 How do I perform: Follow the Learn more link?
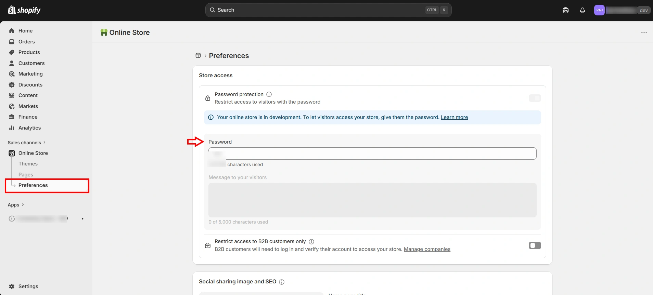point(454,117)
